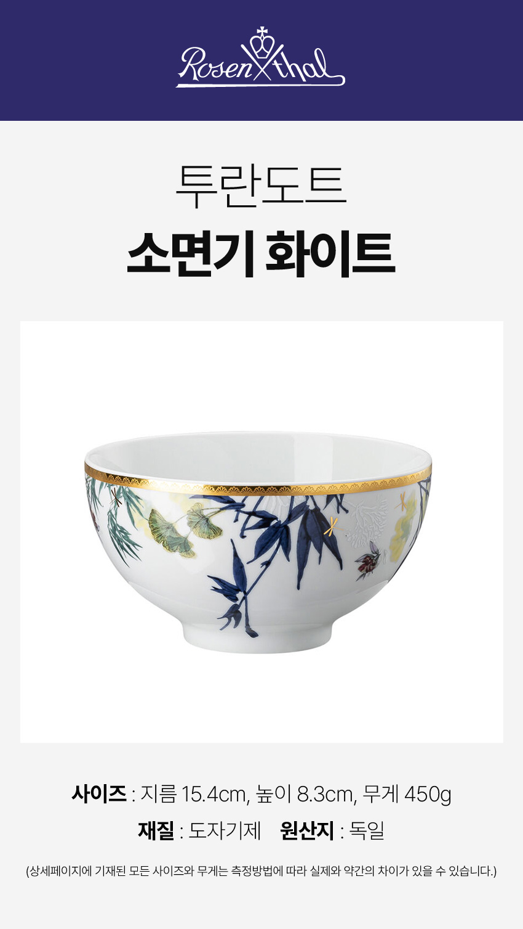
Task: Select the 사이즈 label
Action: click(x=99, y=793)
